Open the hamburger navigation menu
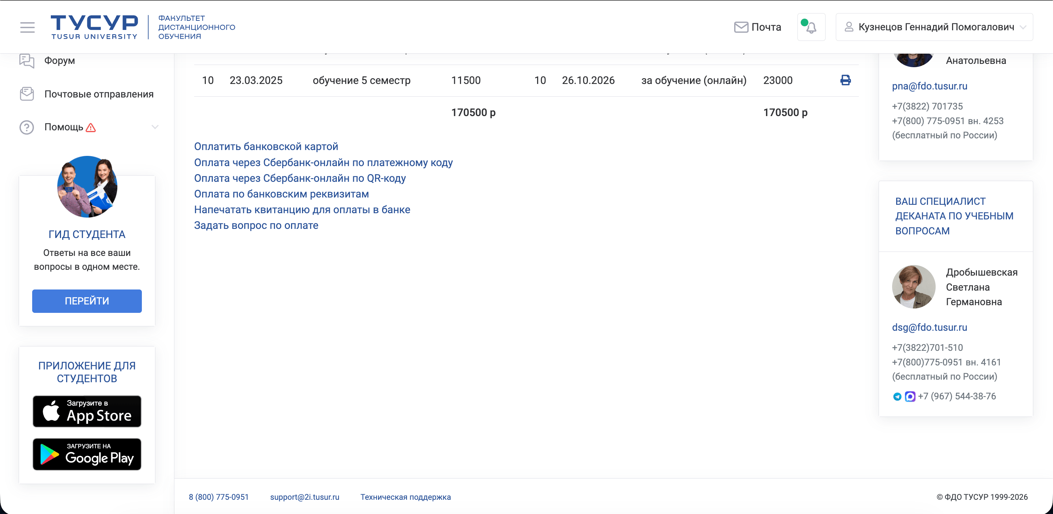The height and width of the screenshot is (514, 1053). click(27, 27)
